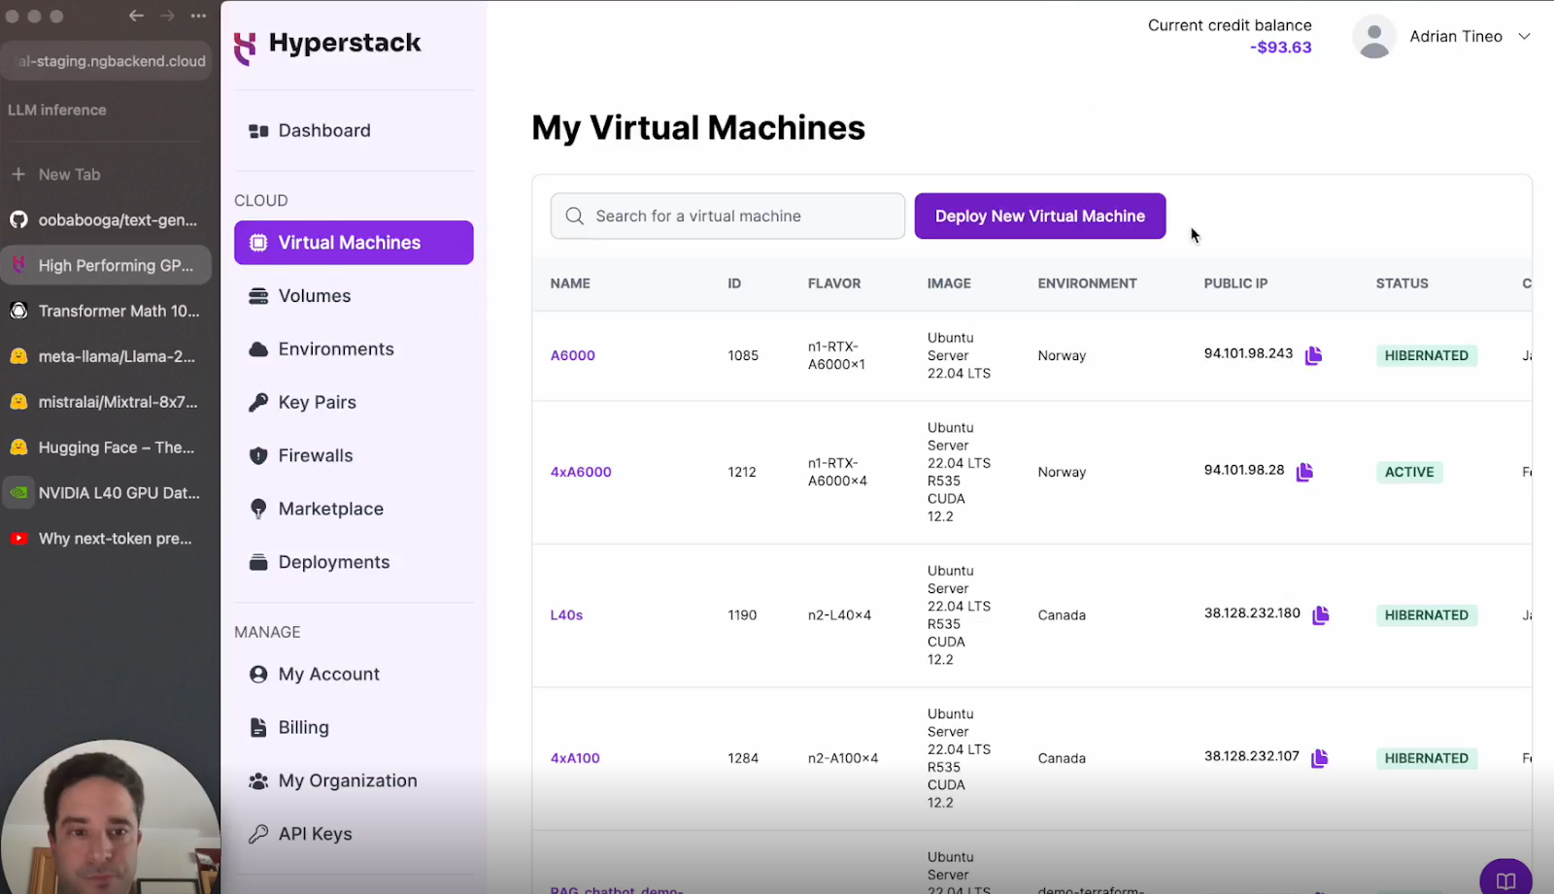
Task: Click HIBERNATED status badge for A6000
Action: (x=1426, y=355)
